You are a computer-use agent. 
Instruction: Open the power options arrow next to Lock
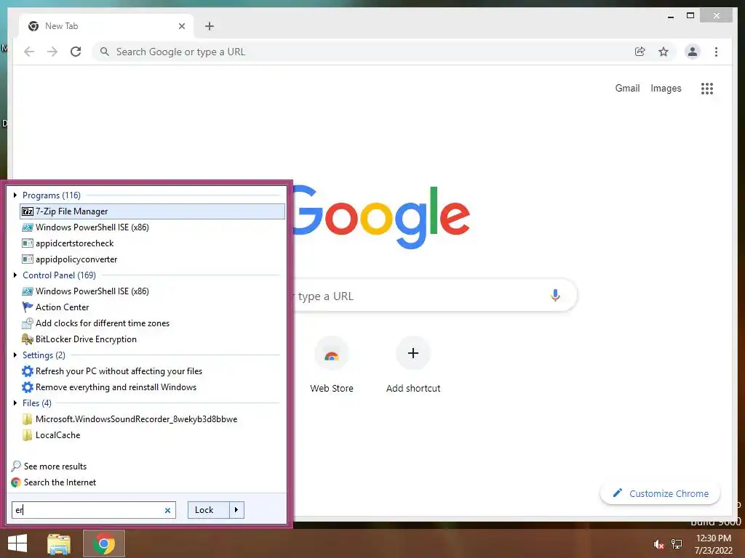(x=236, y=510)
